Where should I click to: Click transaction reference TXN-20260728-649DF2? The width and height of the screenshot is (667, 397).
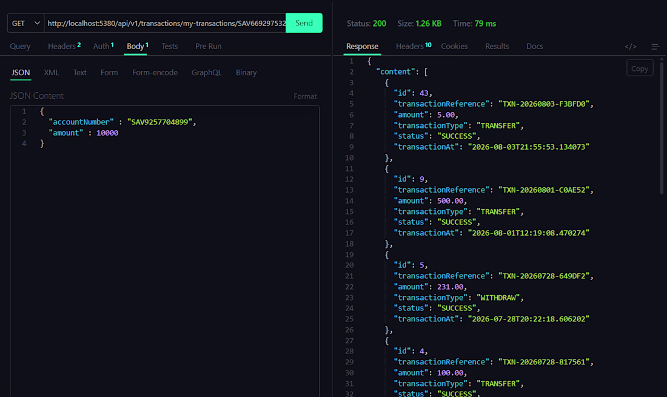pyautogui.click(x=544, y=276)
